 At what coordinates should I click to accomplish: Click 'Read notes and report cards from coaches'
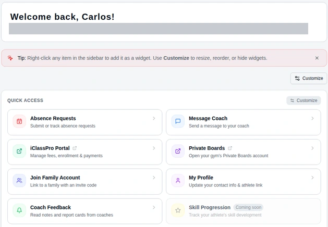71,215
